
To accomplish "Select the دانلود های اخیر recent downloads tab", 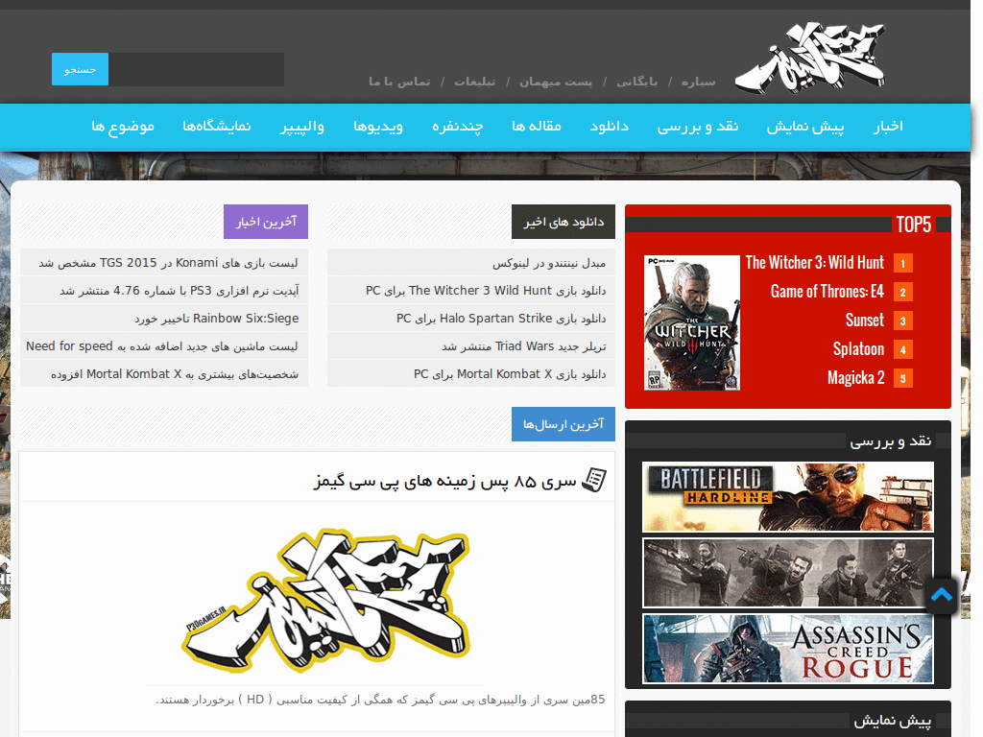I will pyautogui.click(x=563, y=222).
